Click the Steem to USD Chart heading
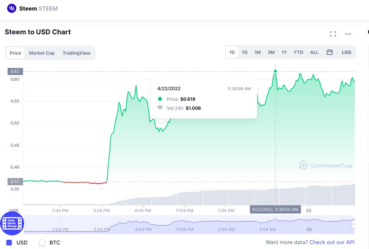 click(38, 32)
